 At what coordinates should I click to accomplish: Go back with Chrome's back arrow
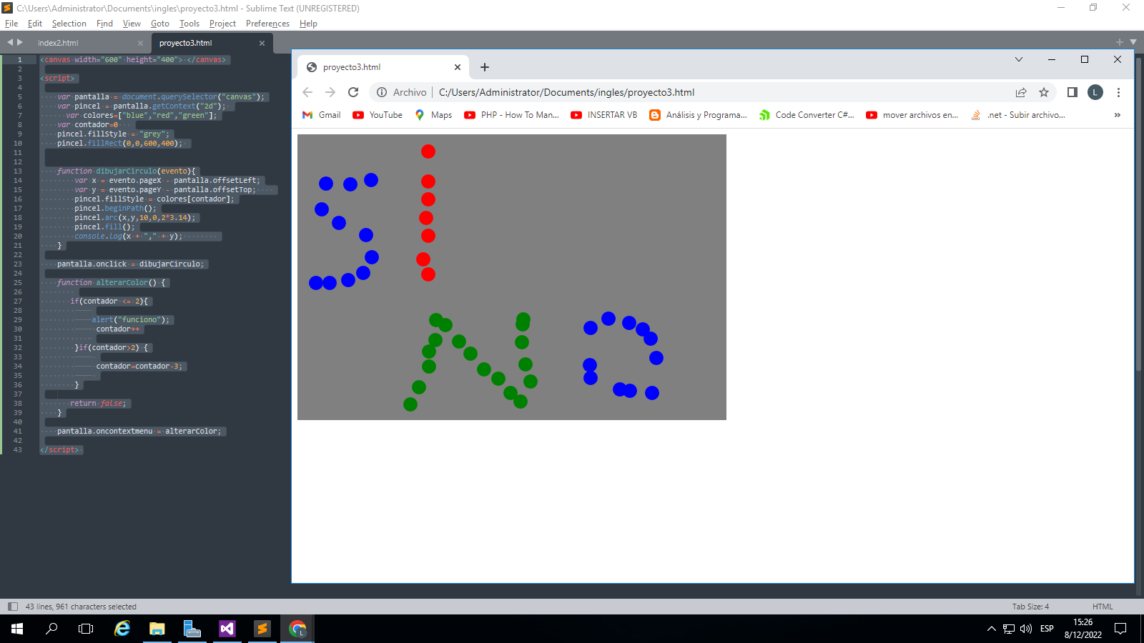pos(307,92)
